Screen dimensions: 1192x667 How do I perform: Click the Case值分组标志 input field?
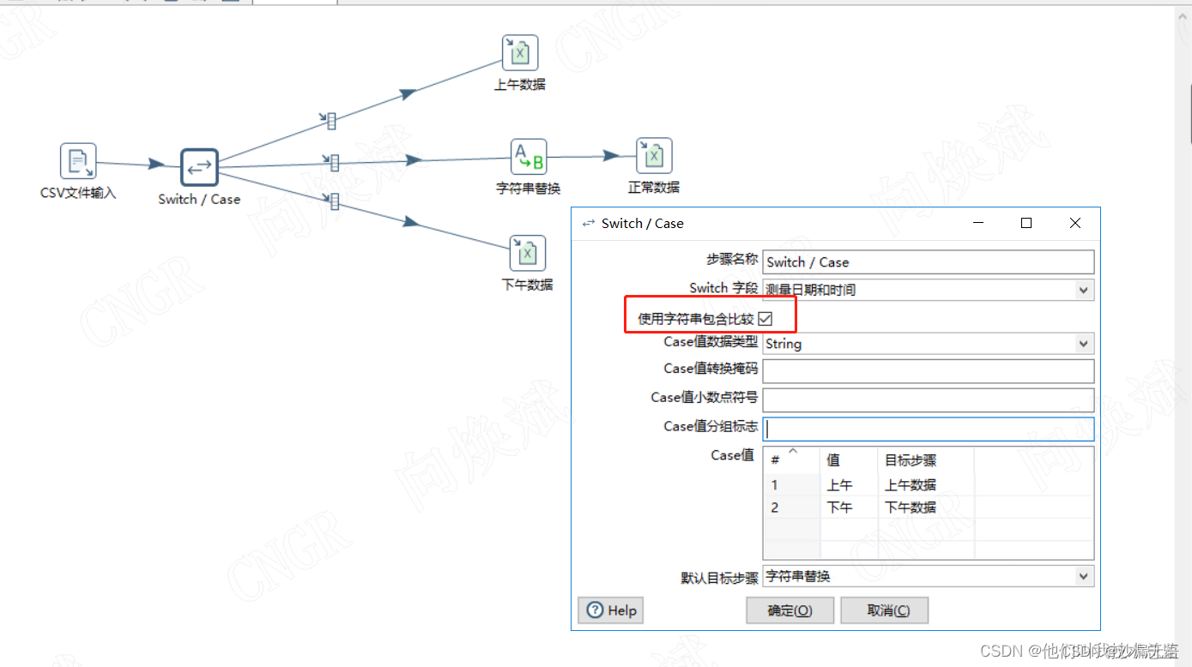[x=927, y=428]
